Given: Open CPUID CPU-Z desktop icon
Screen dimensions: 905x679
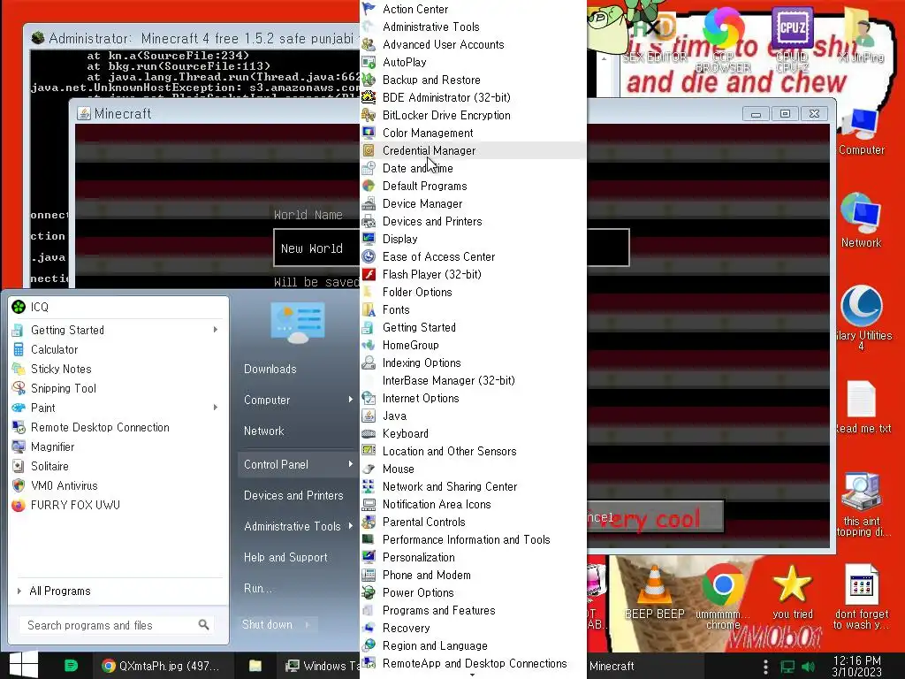Looking at the screenshot, I should click(x=792, y=39).
